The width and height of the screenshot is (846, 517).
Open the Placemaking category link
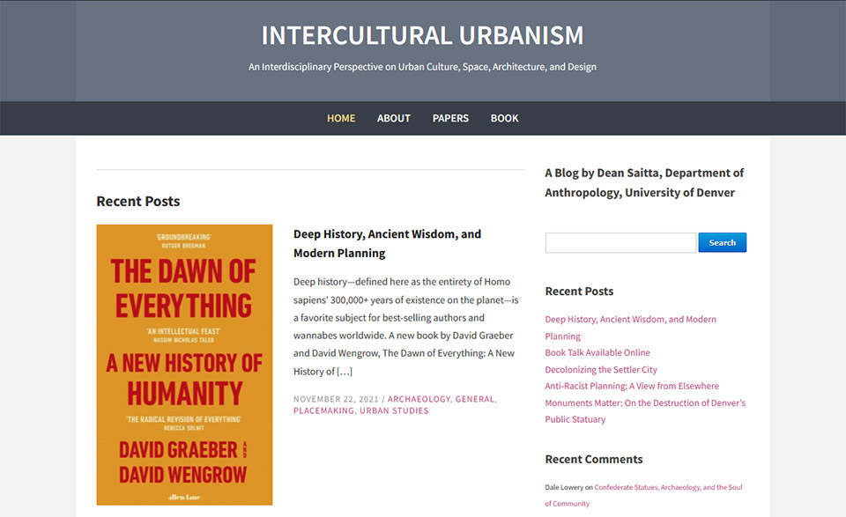(323, 410)
